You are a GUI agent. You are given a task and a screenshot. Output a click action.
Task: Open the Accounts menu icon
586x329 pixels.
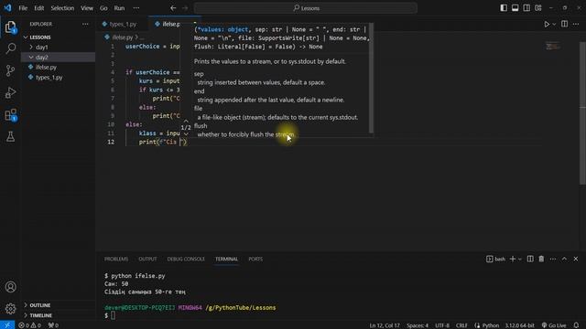(10, 287)
